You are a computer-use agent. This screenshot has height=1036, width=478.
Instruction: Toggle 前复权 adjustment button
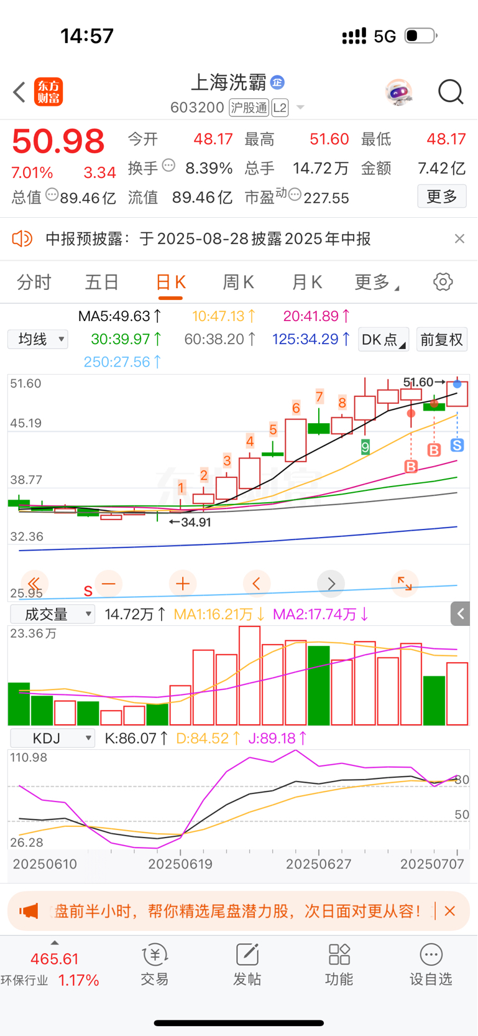pos(442,339)
